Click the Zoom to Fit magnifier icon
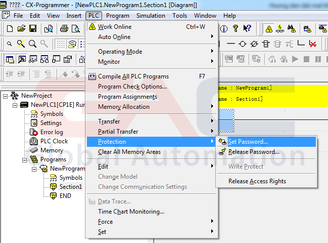328x243 pixels. coord(21,44)
